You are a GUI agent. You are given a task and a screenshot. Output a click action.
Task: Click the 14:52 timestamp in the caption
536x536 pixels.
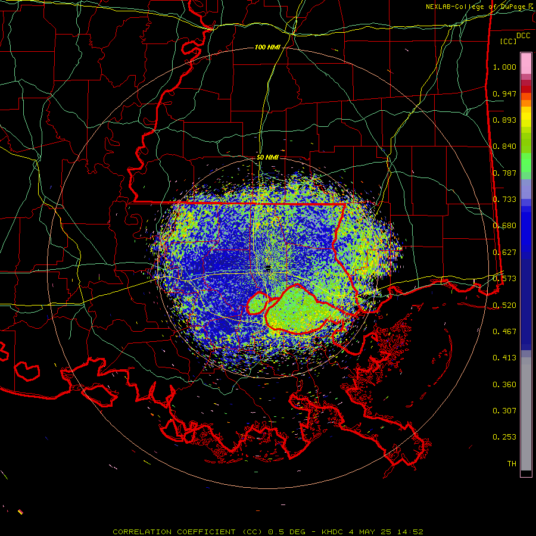410,532
